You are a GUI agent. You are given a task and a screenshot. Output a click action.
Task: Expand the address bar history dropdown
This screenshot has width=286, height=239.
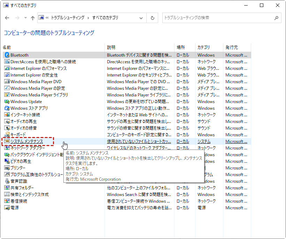(141, 18)
